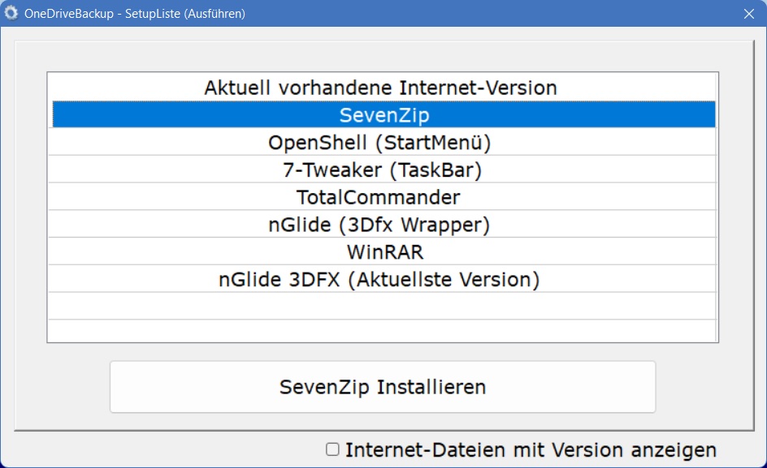Close the SetupListe window
The width and height of the screenshot is (767, 468).
(x=749, y=14)
